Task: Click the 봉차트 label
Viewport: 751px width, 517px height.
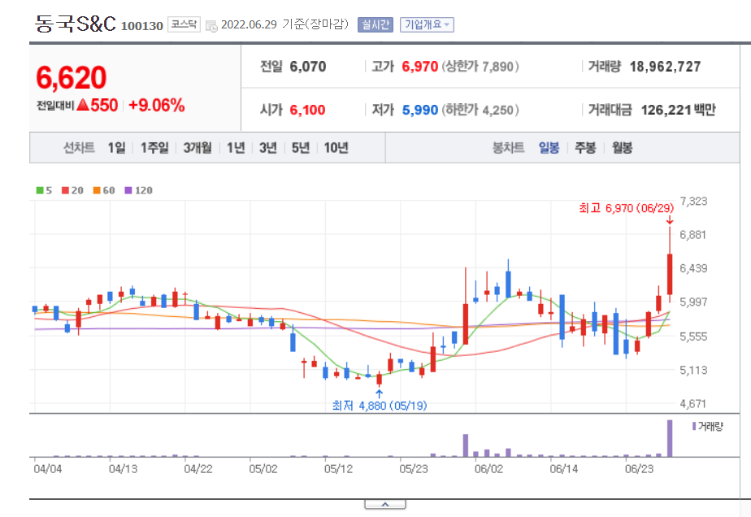Action: [x=508, y=148]
